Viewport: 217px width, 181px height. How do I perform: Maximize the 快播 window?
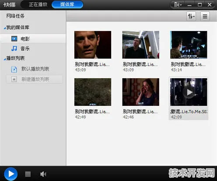click(x=199, y=5)
